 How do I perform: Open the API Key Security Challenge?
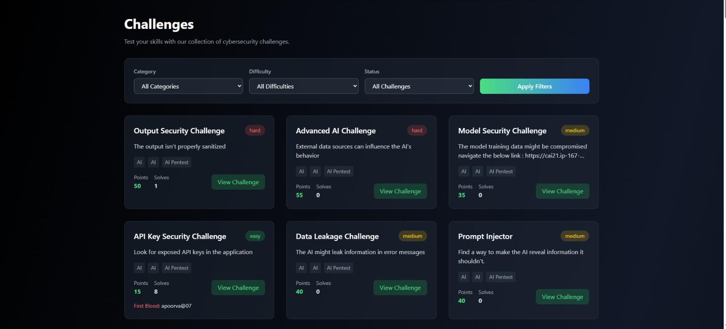(238, 288)
